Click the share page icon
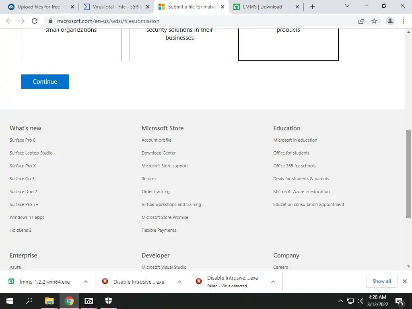 pos(361,21)
